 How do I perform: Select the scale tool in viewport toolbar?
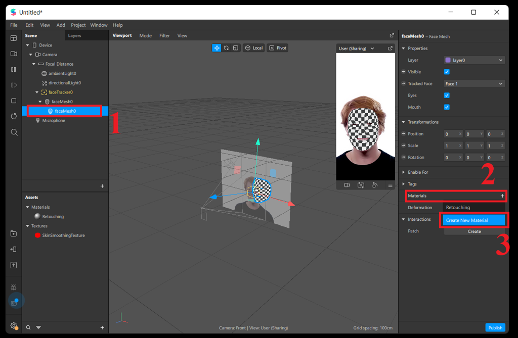click(236, 48)
